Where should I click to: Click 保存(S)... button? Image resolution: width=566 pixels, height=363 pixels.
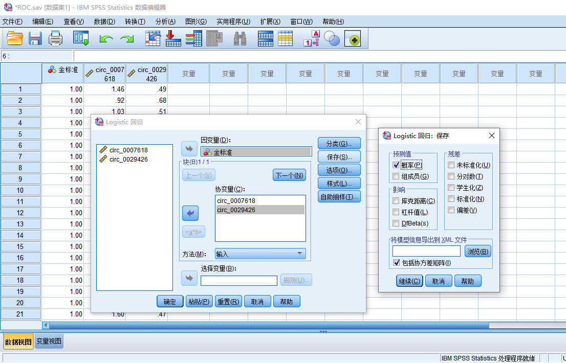pos(339,157)
